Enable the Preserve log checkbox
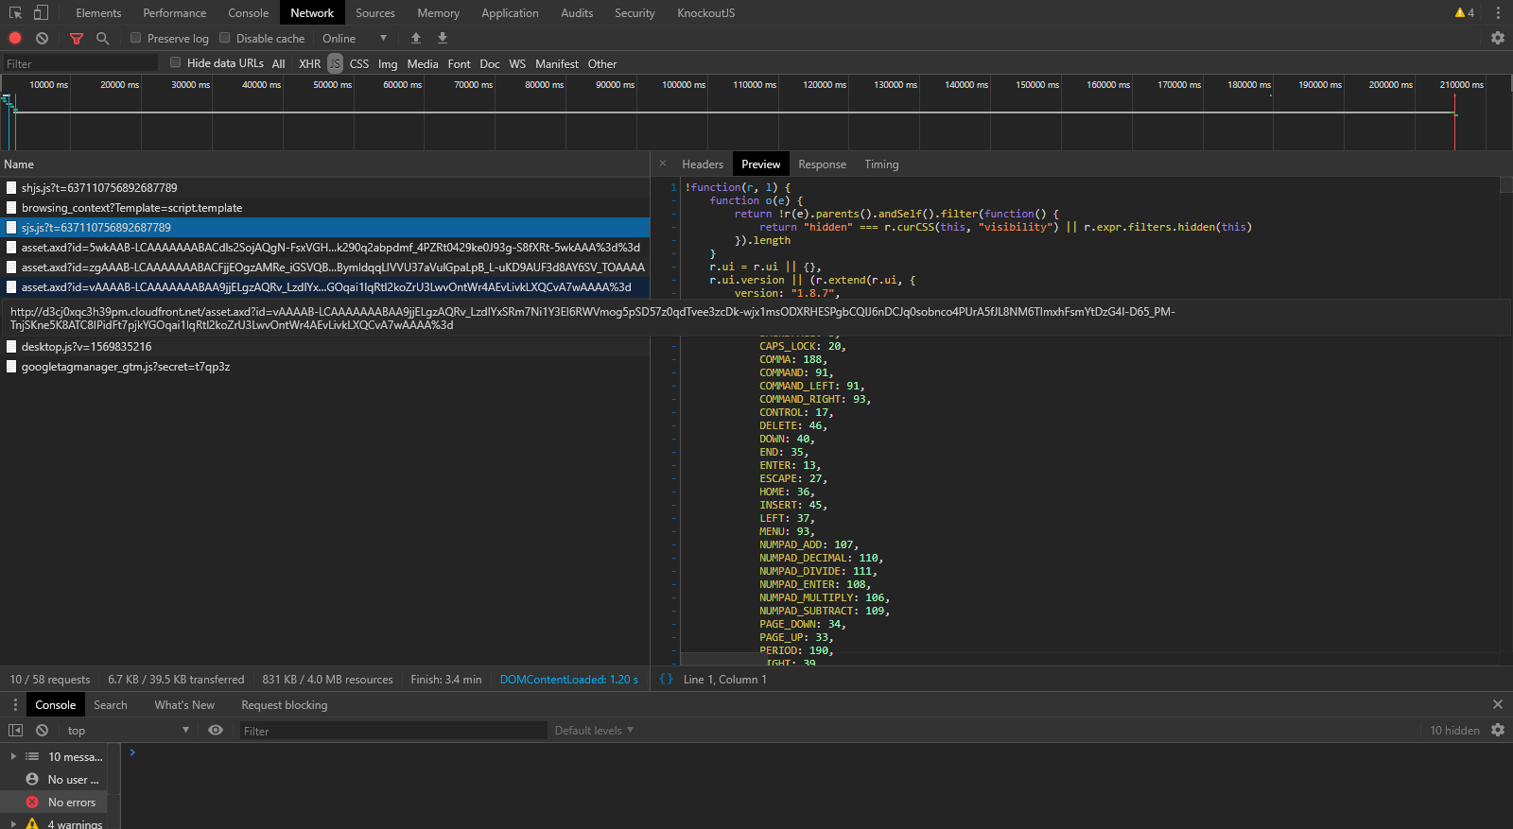1513x829 pixels. pos(135,38)
